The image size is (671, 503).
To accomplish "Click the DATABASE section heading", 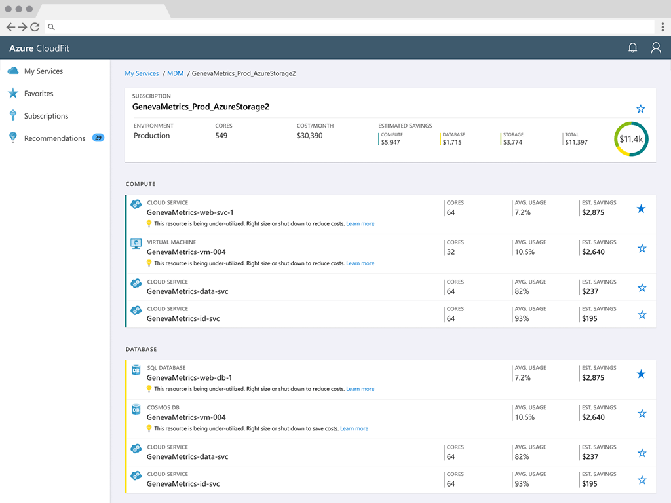I will tap(142, 350).
